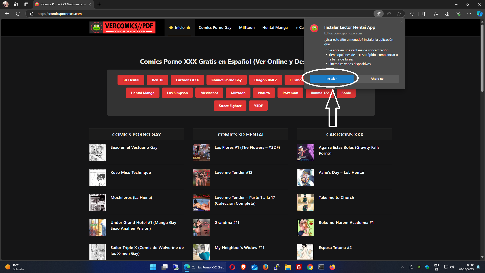The height and width of the screenshot is (273, 485).
Task: Show hidden tray icons with the chevron
Action: coord(403,267)
